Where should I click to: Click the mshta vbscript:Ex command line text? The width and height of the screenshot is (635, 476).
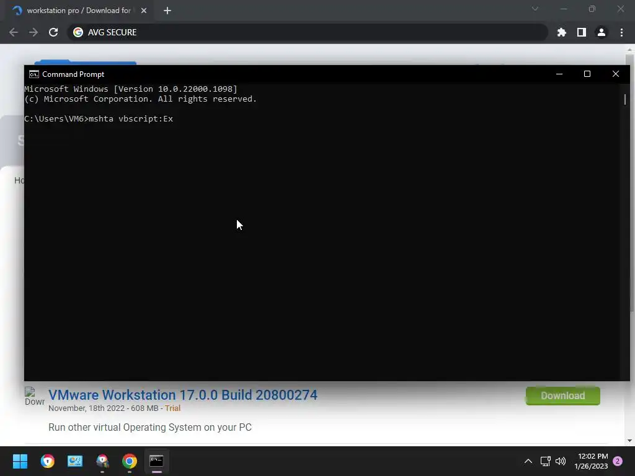pyautogui.click(x=131, y=119)
